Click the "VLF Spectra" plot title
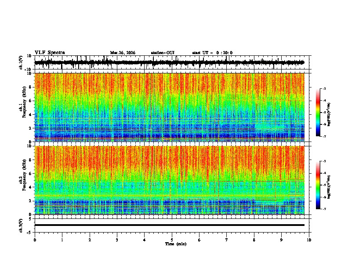Viewport: 348px width, 269px height. tap(50, 53)
